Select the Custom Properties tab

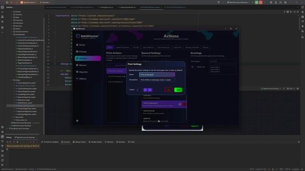[122, 47]
